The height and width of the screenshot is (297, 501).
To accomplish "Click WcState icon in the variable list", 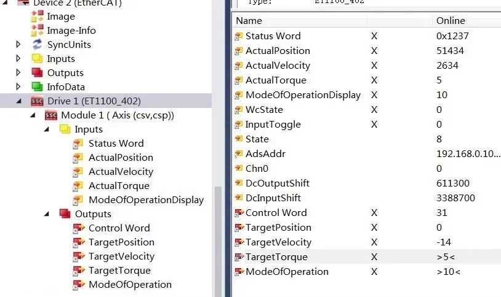I will coord(238,110).
